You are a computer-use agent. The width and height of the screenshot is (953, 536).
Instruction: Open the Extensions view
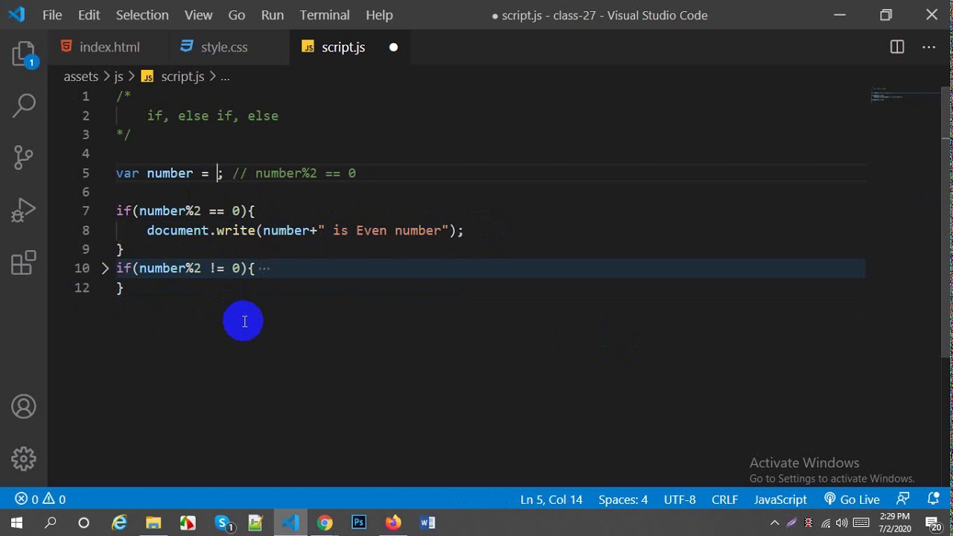point(24,263)
